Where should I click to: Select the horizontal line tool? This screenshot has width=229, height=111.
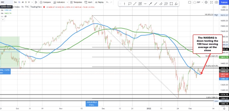coord(145,4)
